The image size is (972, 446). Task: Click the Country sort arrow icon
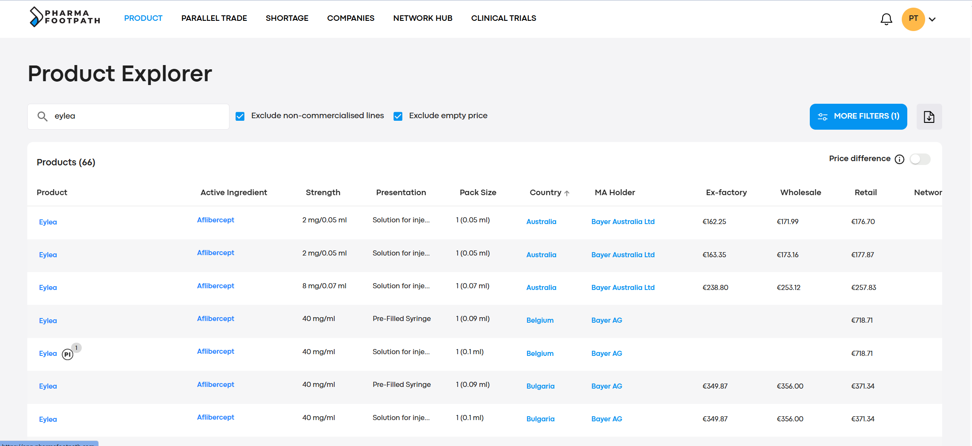click(567, 193)
